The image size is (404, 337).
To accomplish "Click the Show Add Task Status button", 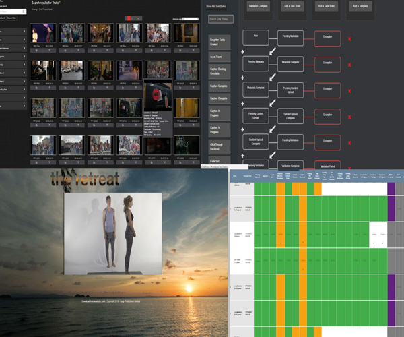I will point(217,6).
